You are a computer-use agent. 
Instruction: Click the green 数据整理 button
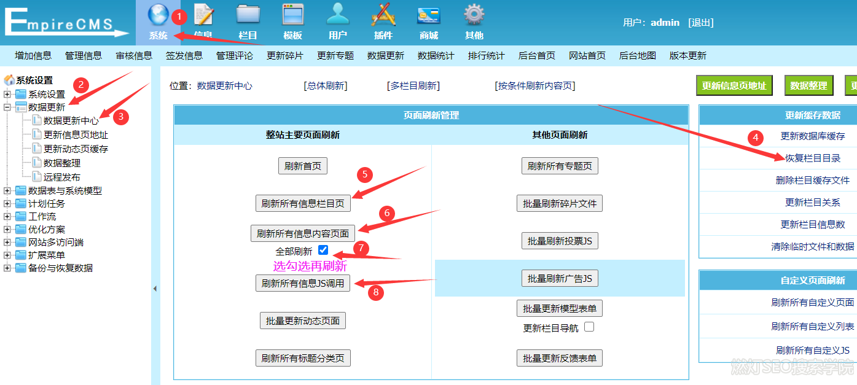coord(808,86)
